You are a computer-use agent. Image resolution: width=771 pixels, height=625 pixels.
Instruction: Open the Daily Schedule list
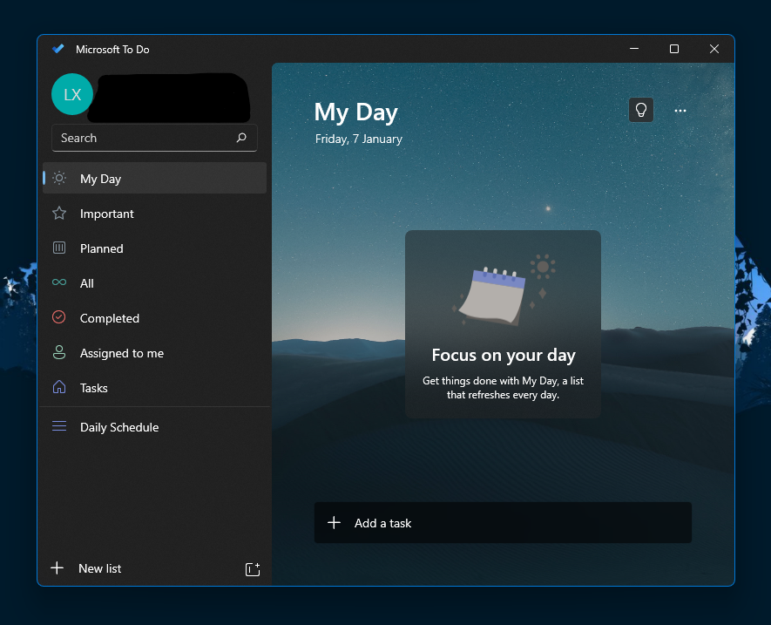click(154, 427)
